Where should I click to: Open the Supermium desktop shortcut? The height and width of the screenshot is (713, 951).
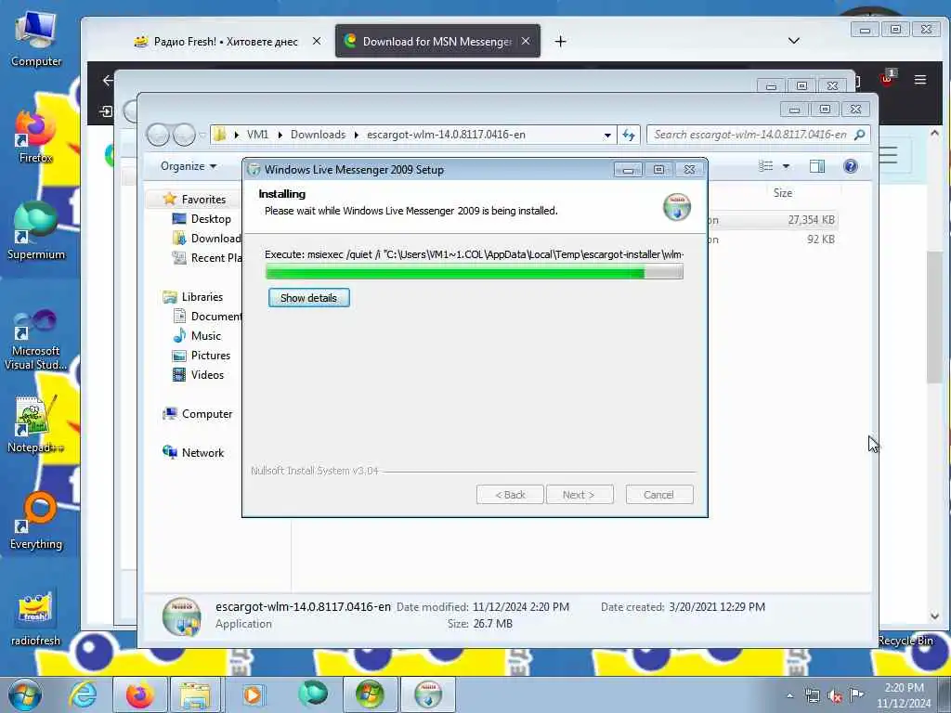coord(36,231)
